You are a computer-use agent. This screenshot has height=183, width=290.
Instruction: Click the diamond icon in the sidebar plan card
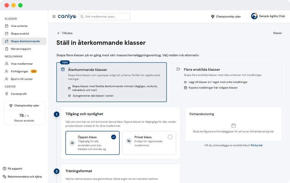[x=11, y=105]
